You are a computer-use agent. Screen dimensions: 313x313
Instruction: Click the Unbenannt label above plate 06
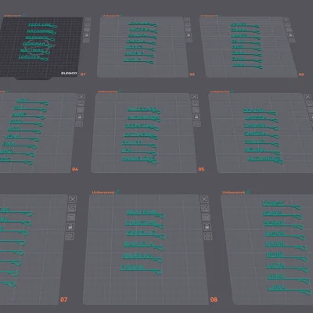coord(220,92)
